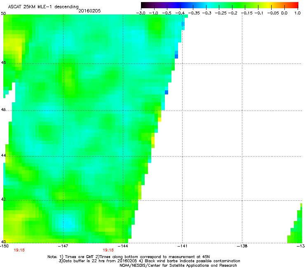Image resolution: width=305 pixels, height=268 pixels.
Task: Click the date label 20160205 under title
Action: pyautogui.click(x=89, y=11)
